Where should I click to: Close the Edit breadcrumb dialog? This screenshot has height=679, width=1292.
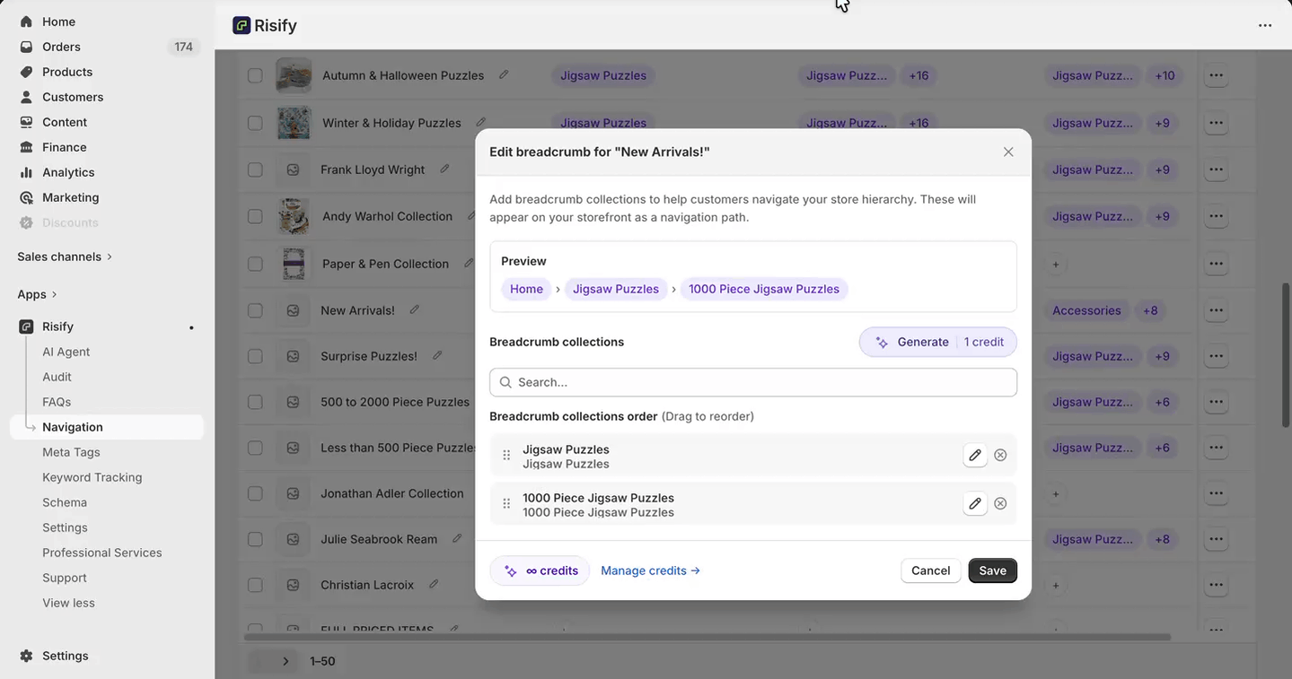click(1008, 152)
